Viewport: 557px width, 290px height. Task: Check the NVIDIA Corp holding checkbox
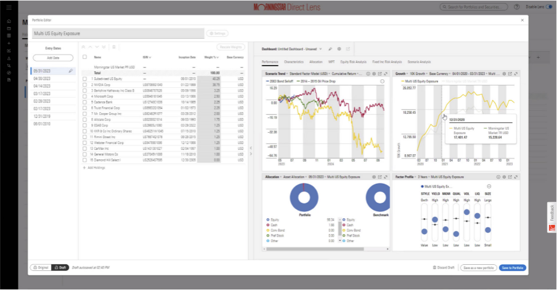84,84
